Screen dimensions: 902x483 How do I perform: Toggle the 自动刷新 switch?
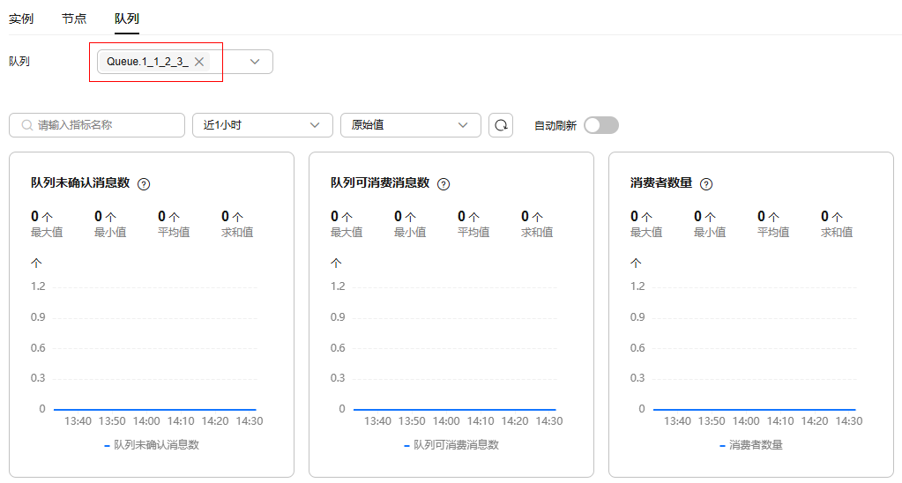coord(601,125)
